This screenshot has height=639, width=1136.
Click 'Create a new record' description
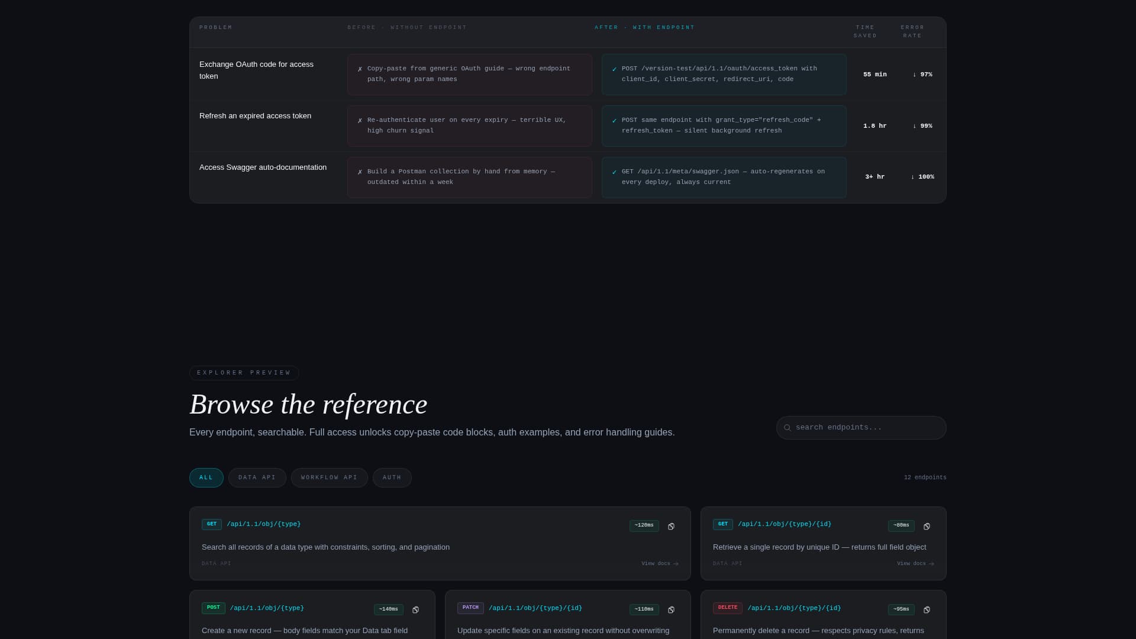pyautogui.click(x=305, y=631)
